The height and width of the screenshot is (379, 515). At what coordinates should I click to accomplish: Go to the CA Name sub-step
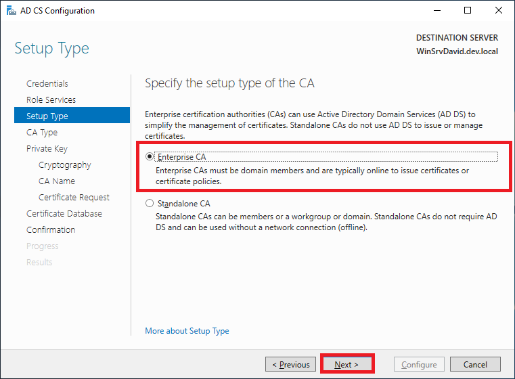pos(57,181)
